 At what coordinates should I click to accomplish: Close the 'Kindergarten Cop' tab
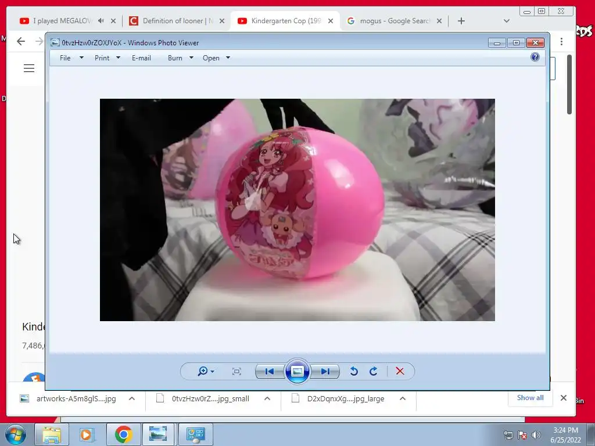click(331, 21)
